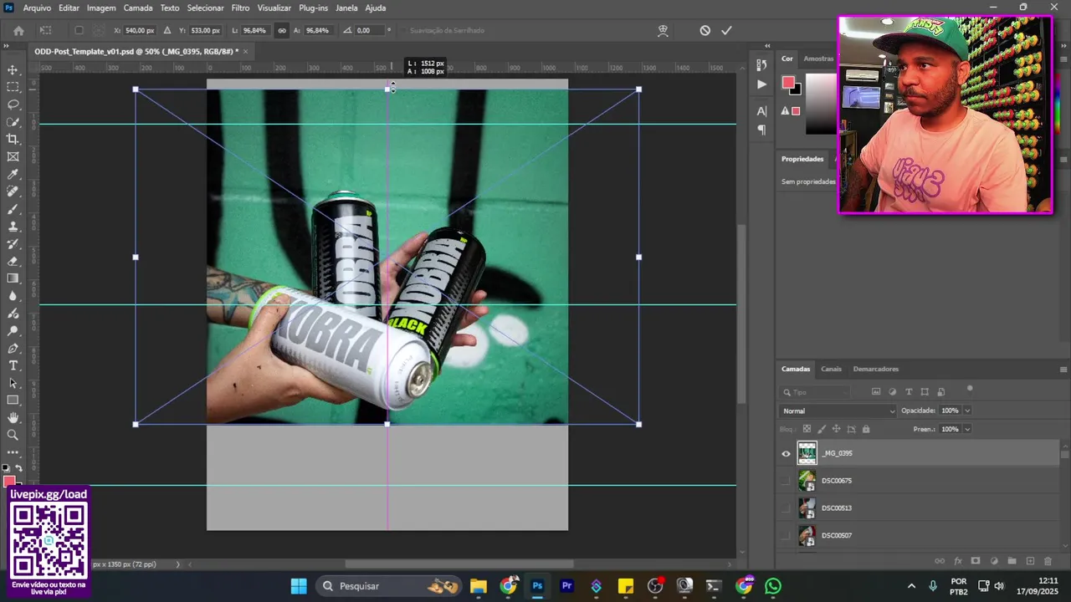The width and height of the screenshot is (1071, 602).
Task: Toggle lock all on the layer
Action: [x=866, y=429]
